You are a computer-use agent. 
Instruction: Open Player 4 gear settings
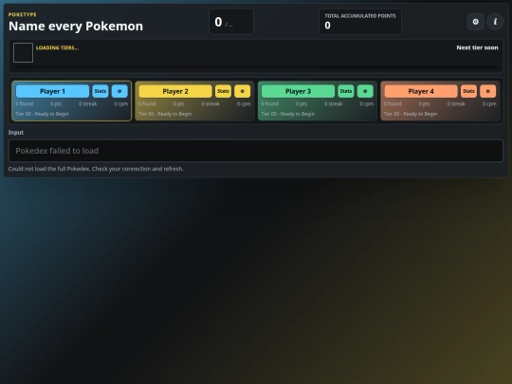[488, 91]
